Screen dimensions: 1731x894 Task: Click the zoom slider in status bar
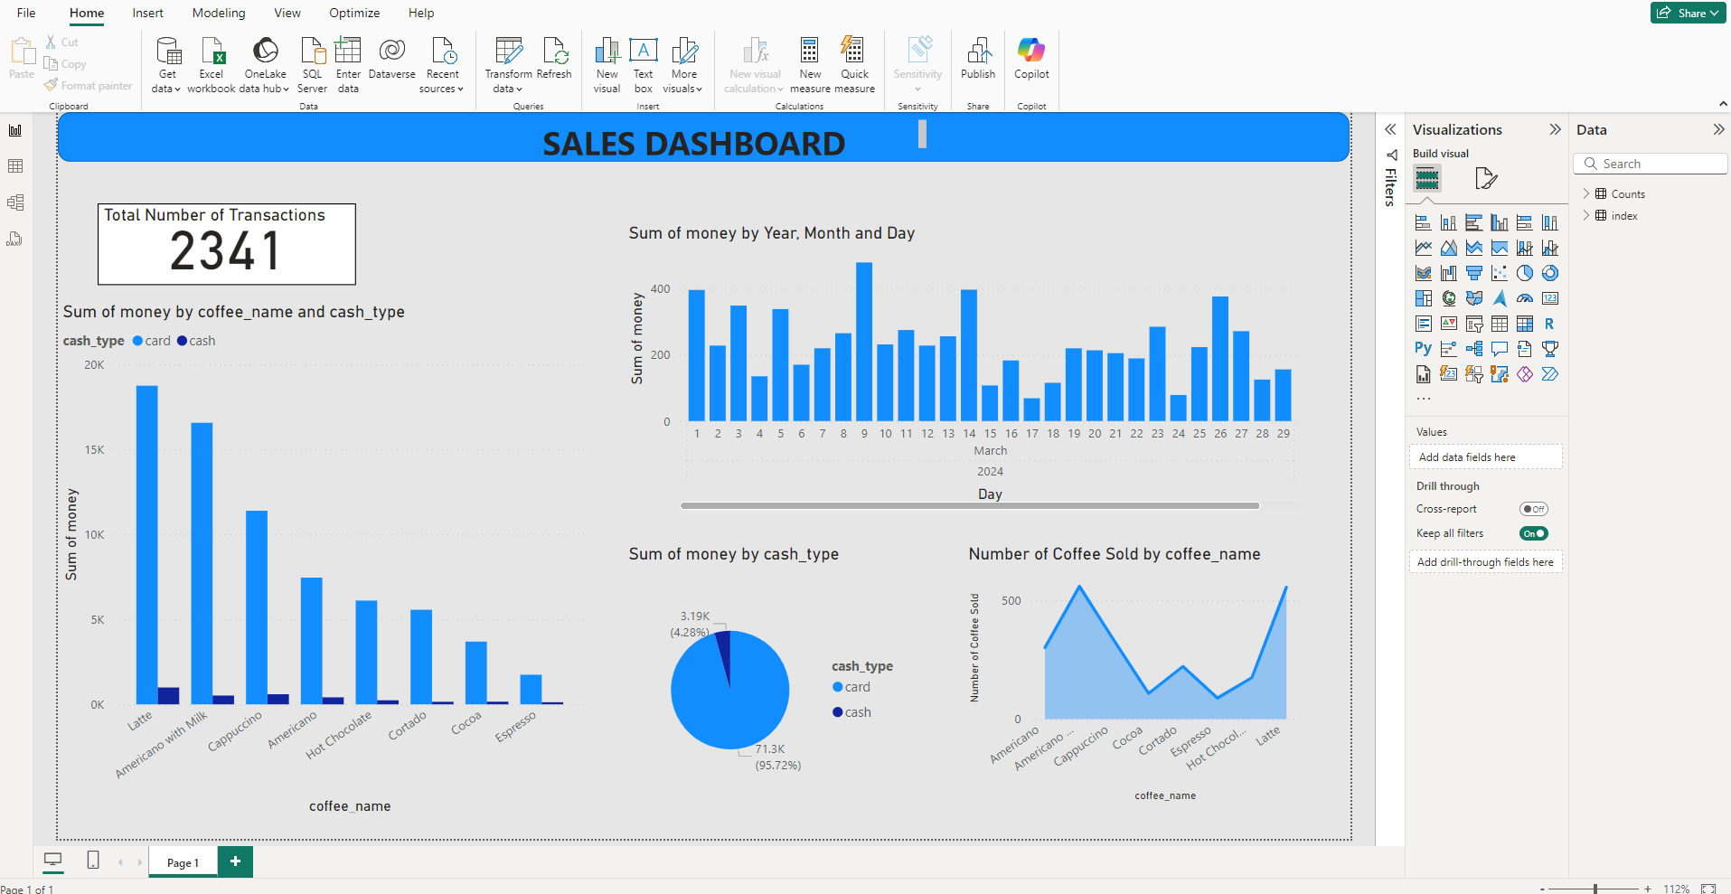1595,889
